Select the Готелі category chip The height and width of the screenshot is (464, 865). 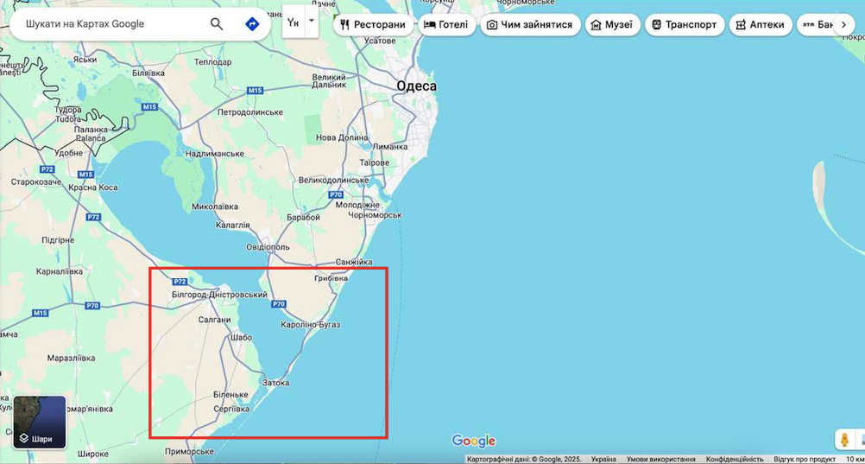(x=446, y=25)
